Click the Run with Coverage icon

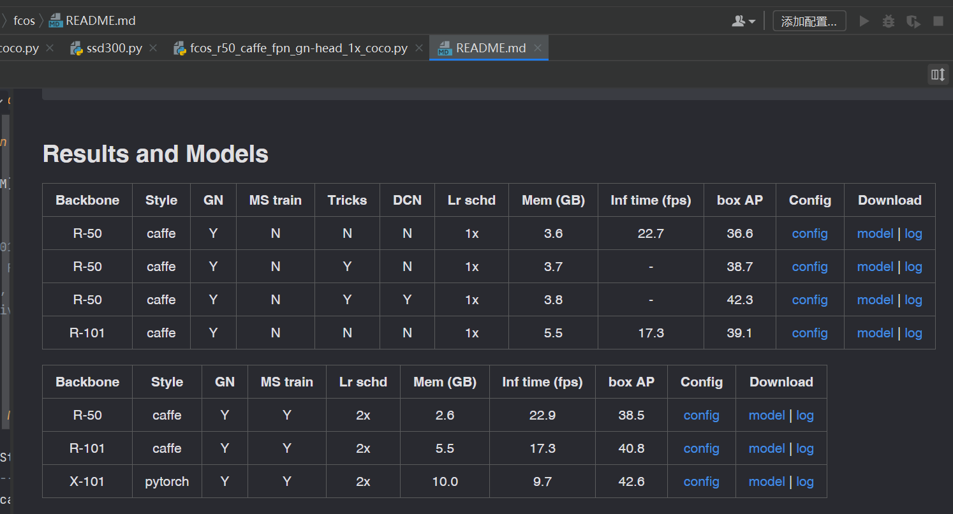pyautogui.click(x=913, y=21)
